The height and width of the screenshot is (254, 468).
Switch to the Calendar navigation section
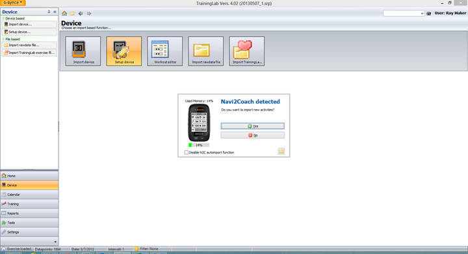point(29,194)
